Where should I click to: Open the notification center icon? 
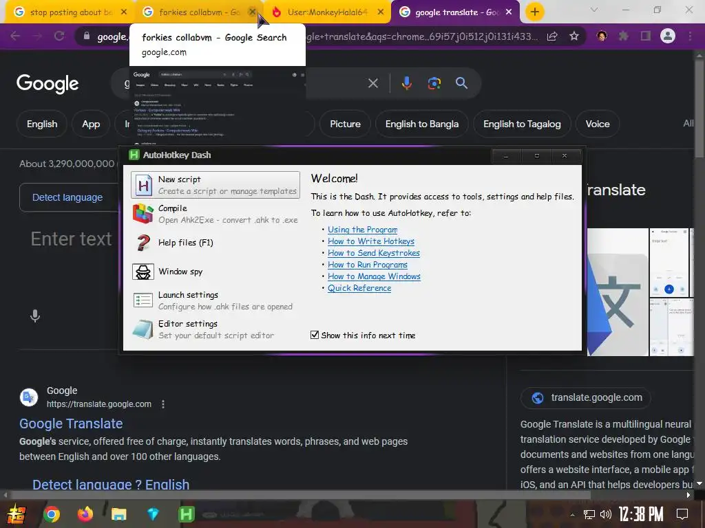click(x=682, y=514)
